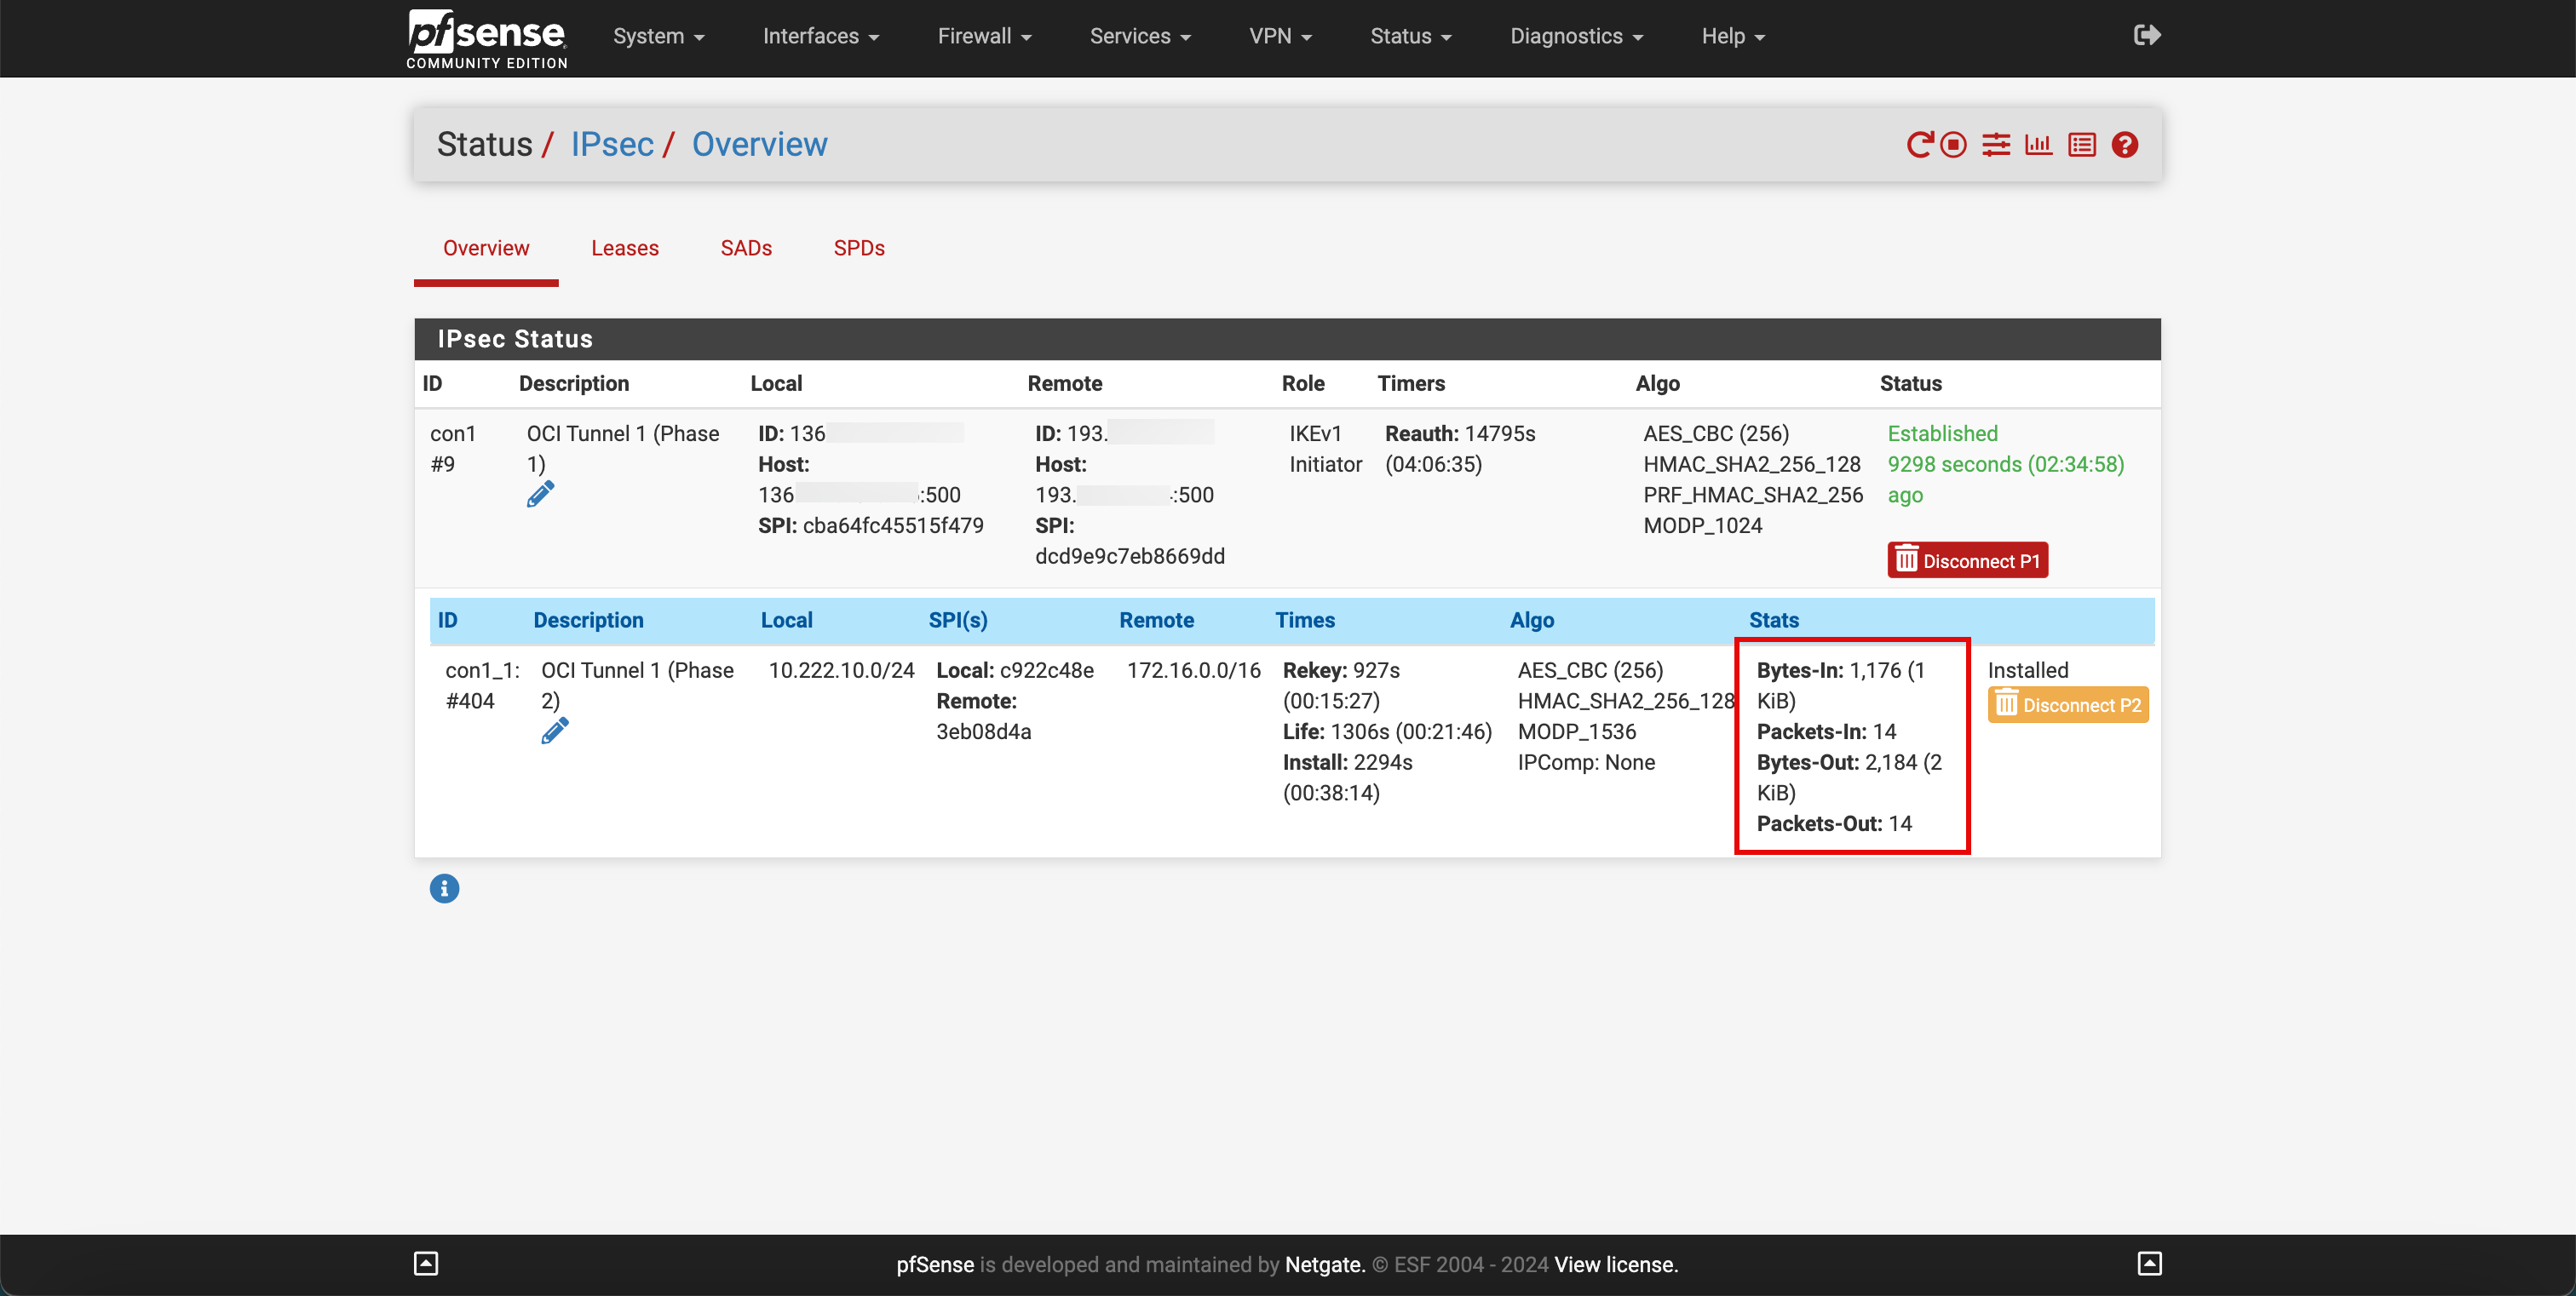Select the Leases tab
Viewport: 2576px width, 1296px height.
click(x=625, y=248)
